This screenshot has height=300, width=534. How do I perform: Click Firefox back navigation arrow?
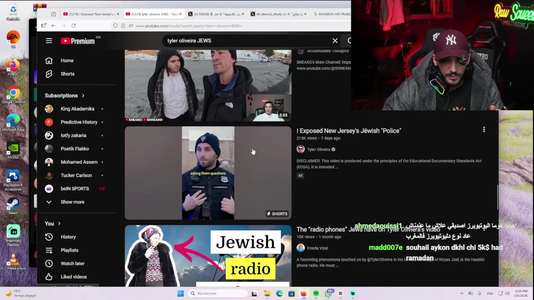click(53, 25)
